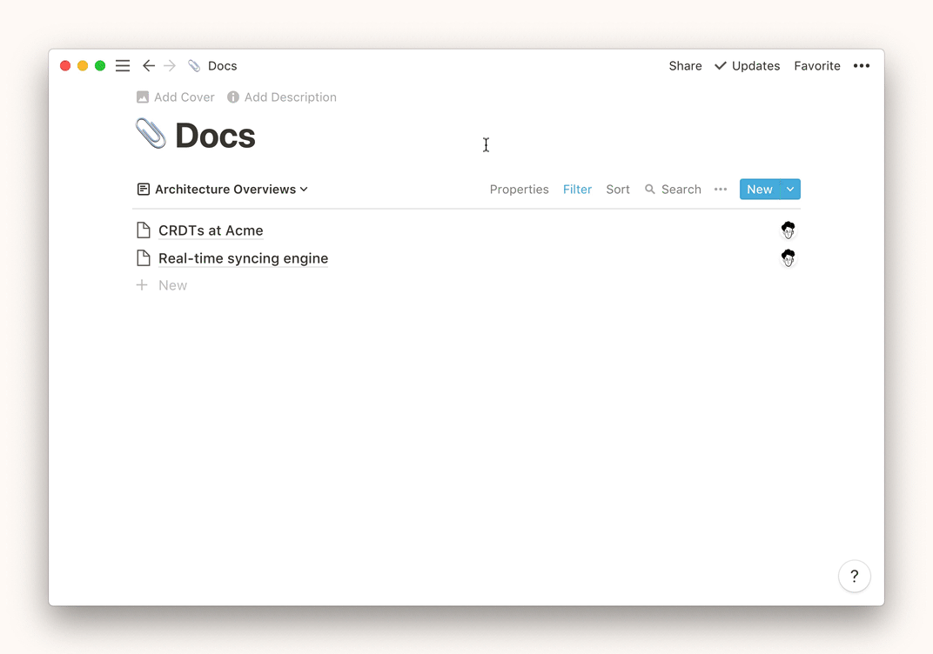Click the avatar on Real-time syncing engine row

click(x=788, y=258)
